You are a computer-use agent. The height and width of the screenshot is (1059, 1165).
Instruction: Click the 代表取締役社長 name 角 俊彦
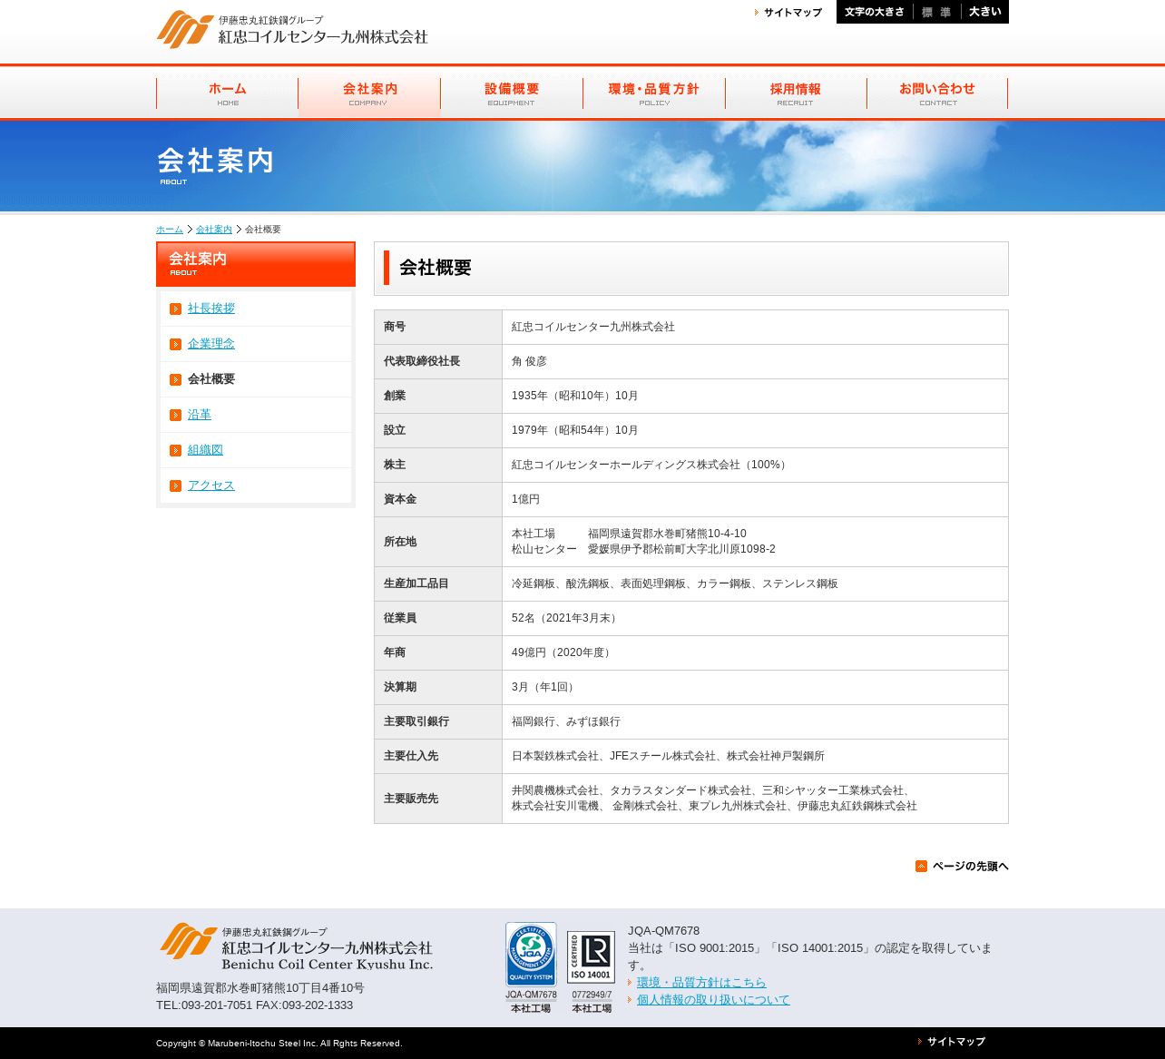click(529, 361)
